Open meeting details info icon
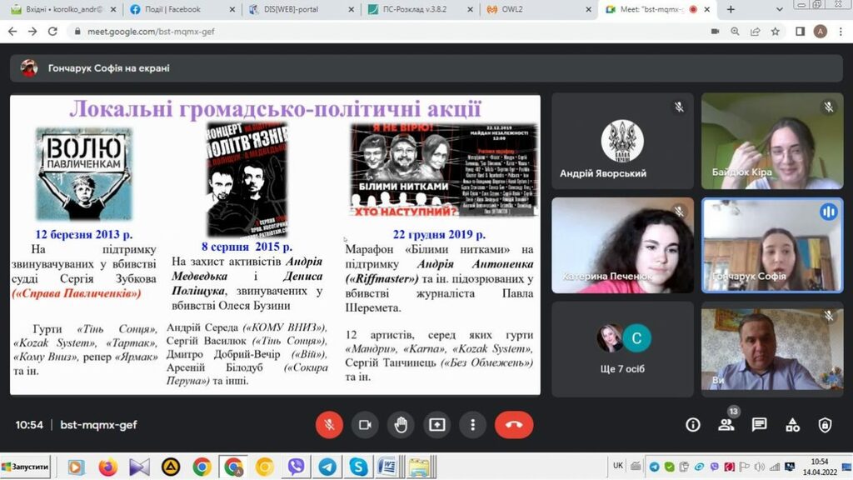853x480 pixels. [692, 425]
